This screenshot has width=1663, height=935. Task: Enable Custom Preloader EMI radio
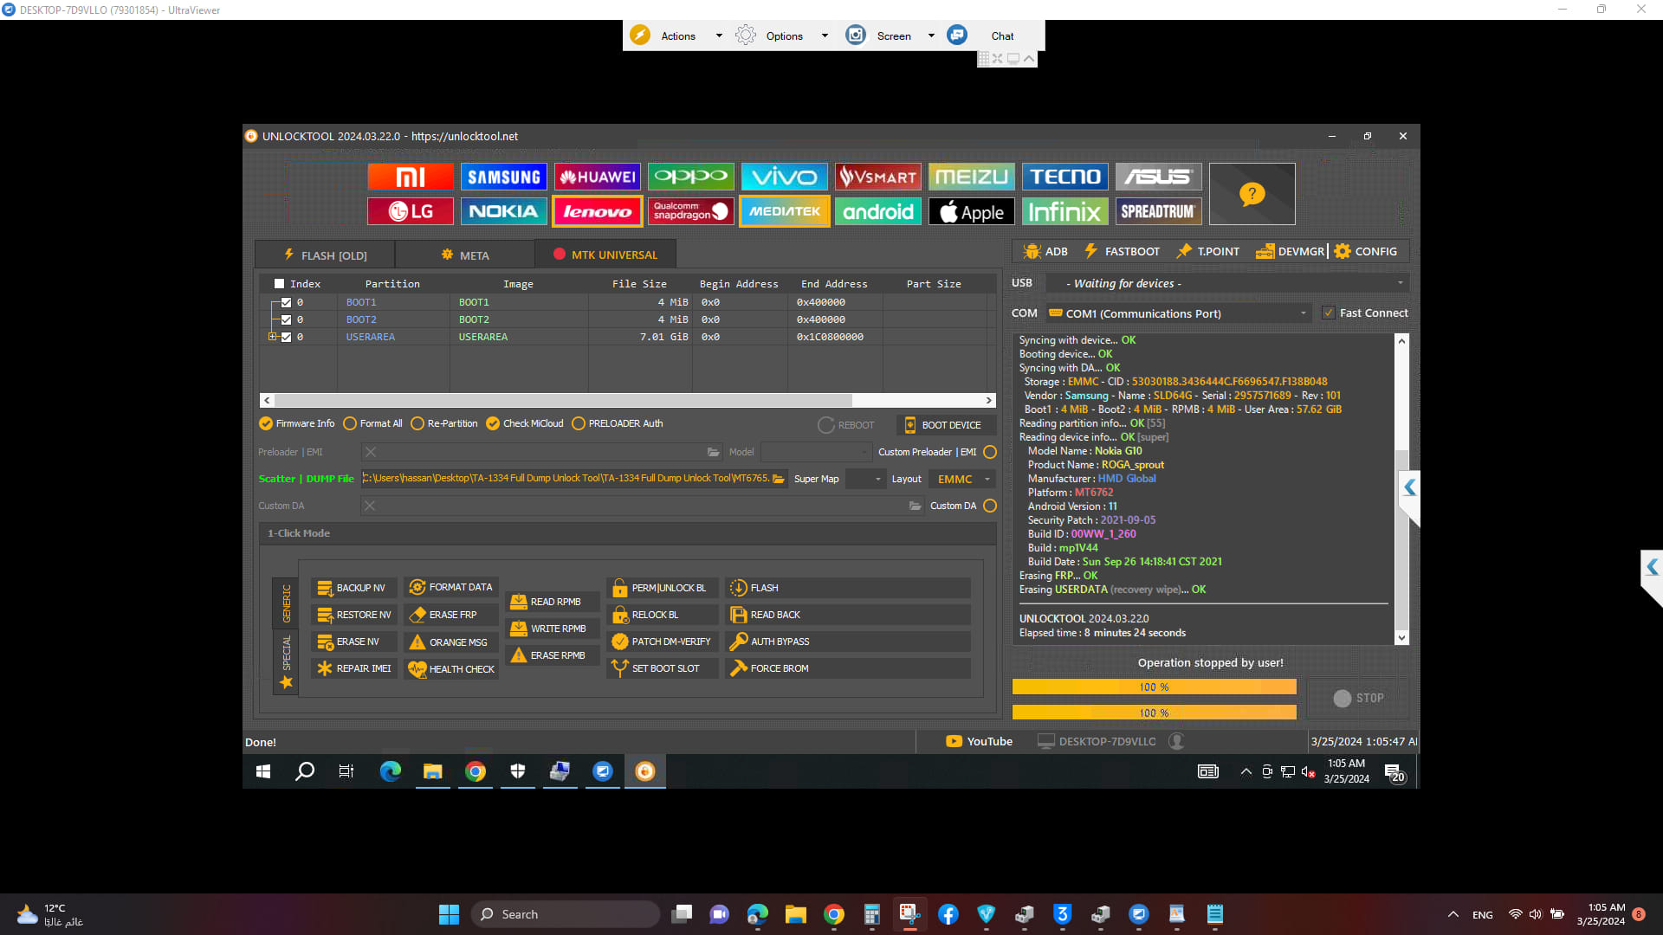tap(990, 452)
